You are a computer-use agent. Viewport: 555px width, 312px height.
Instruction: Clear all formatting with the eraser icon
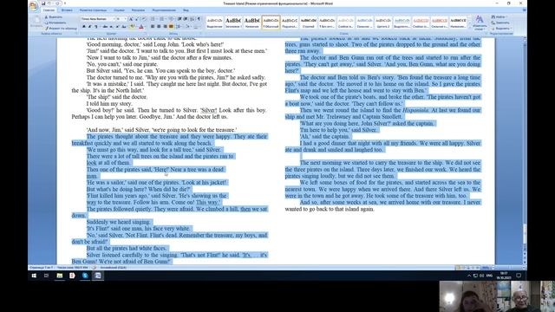point(144,19)
